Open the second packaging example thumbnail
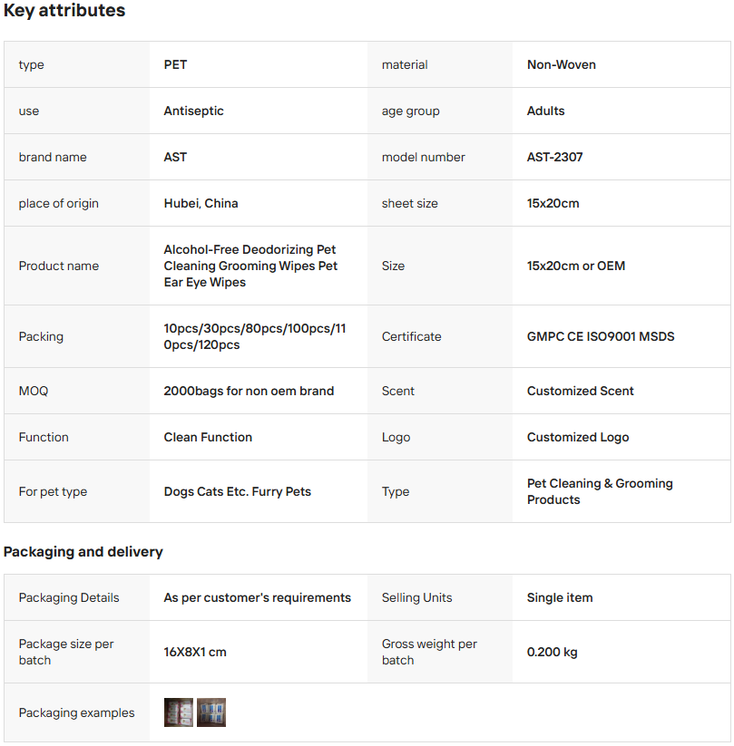Image resolution: width=734 pixels, height=746 pixels. tap(211, 712)
